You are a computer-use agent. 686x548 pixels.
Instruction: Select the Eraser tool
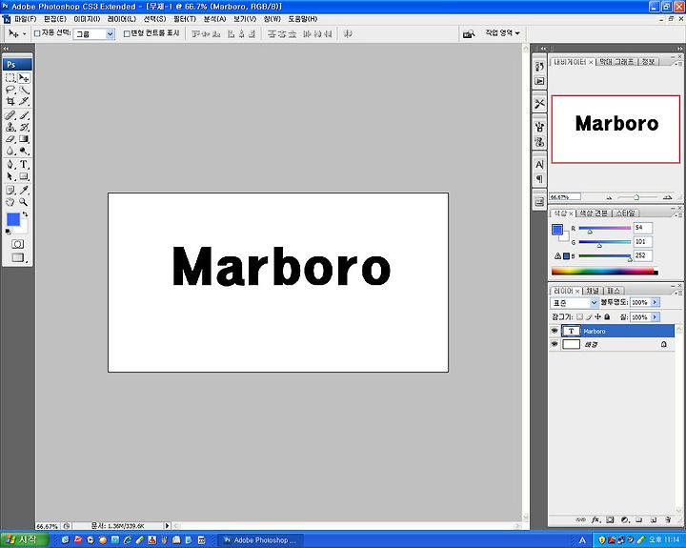10,139
